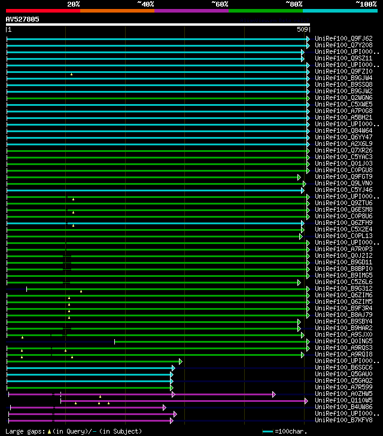This screenshot has width=383, height=436.
Task: Open hit UniRef100_Q9FZI0
Action: coord(344,71)
